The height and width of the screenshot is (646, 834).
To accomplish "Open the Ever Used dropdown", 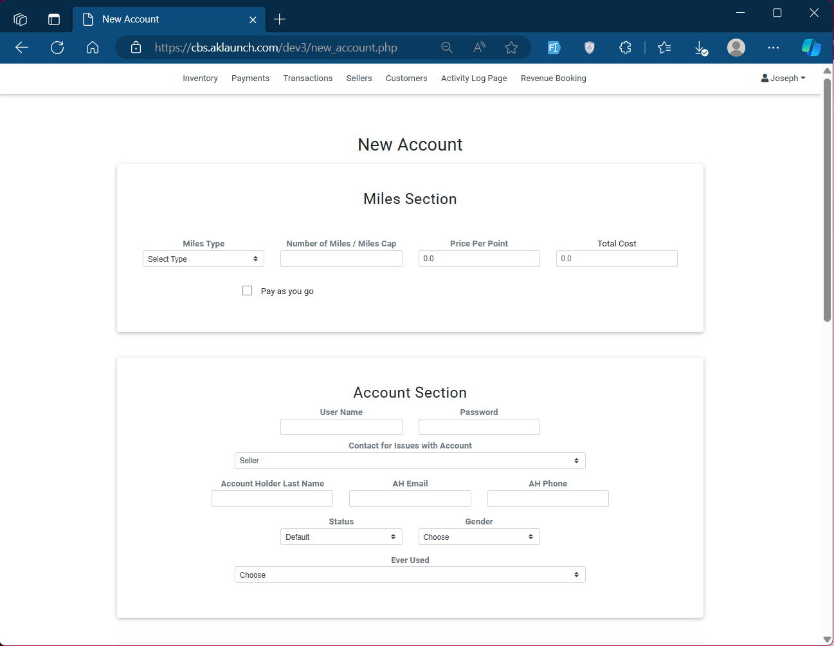I will click(x=410, y=575).
